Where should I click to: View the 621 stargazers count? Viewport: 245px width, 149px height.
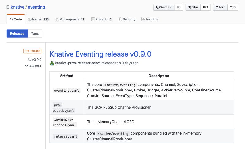click(205, 7)
